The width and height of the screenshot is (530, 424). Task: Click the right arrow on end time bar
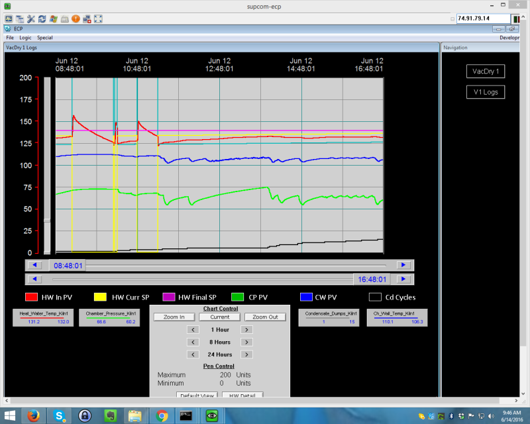(x=403, y=280)
